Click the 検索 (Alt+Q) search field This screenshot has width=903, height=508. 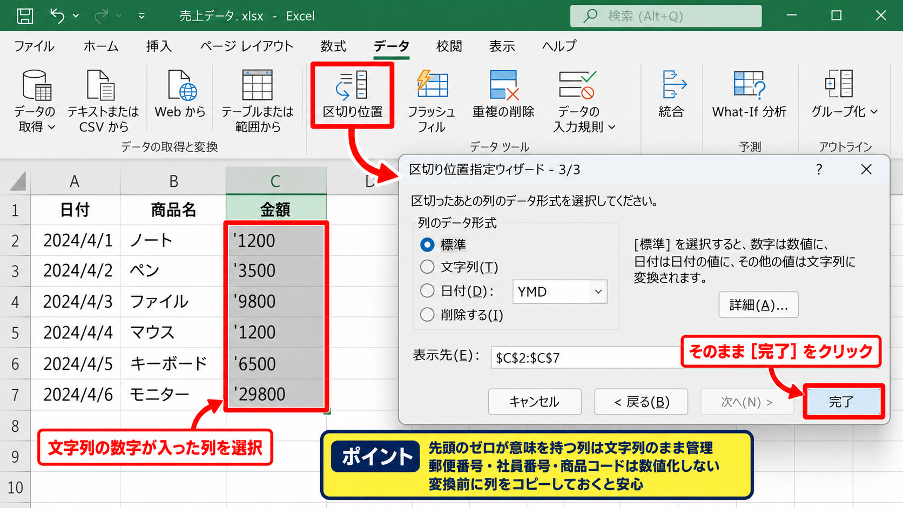pos(666,16)
